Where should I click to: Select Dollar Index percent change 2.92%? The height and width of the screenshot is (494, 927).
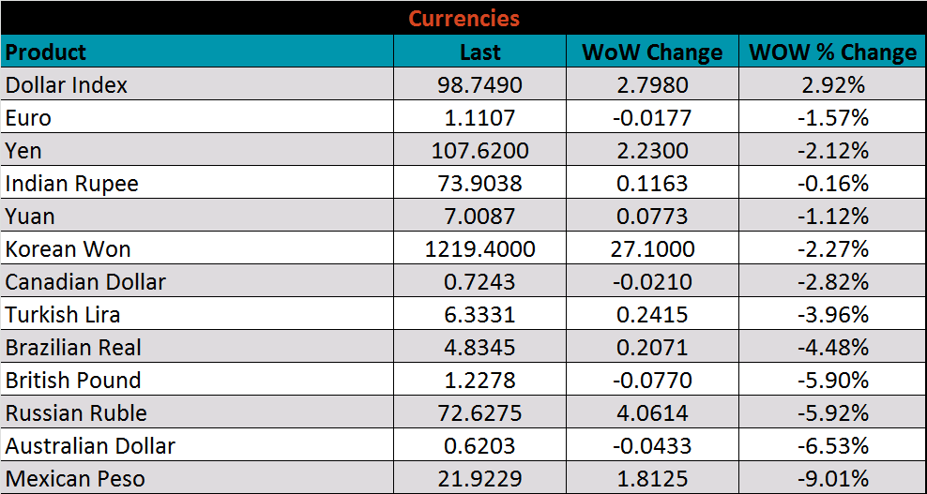(x=832, y=85)
